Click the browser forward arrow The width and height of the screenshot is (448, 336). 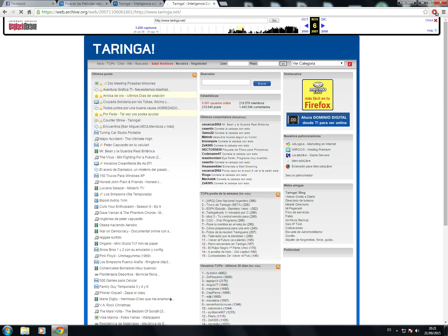pyautogui.click(x=13, y=12)
